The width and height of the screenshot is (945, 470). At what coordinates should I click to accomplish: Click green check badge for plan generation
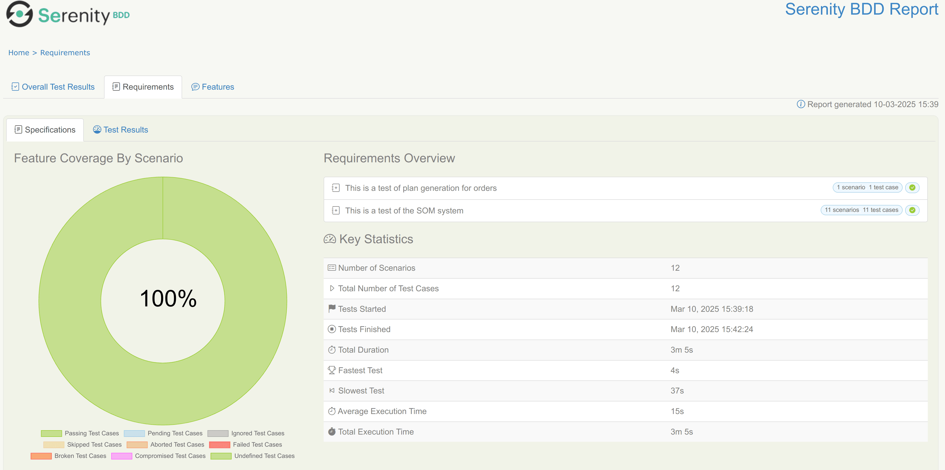tap(912, 187)
